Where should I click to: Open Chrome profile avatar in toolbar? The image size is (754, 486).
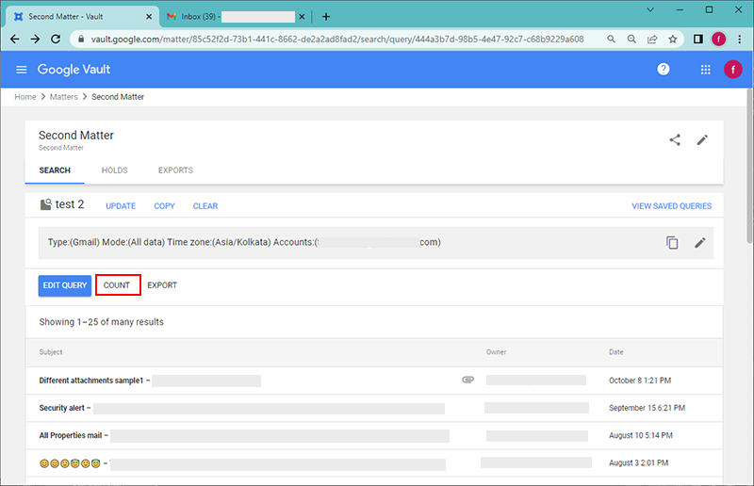click(718, 39)
